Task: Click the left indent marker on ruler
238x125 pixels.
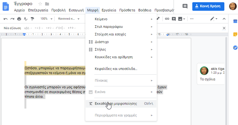Action: pos(24,35)
